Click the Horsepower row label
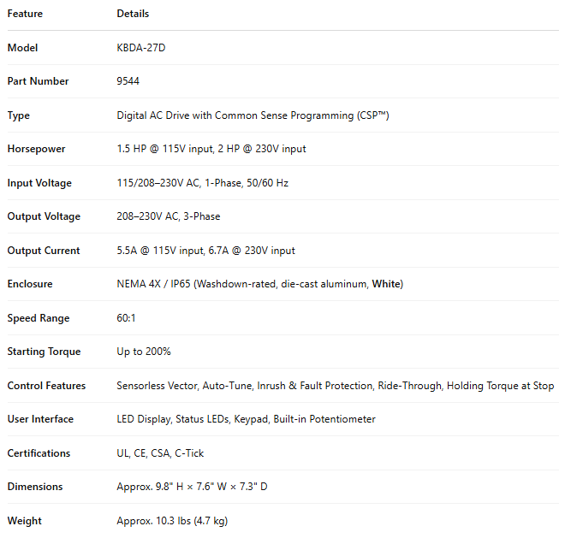565x544 pixels. click(36, 149)
